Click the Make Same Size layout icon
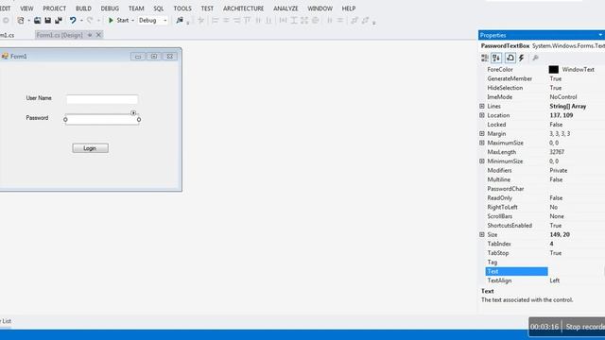Viewport: 605px width, 340px height. [x=304, y=21]
